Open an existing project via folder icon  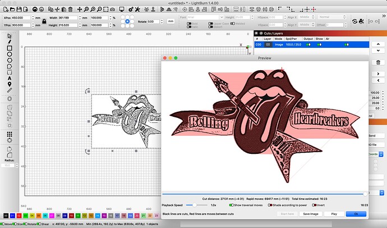pos(12,10)
